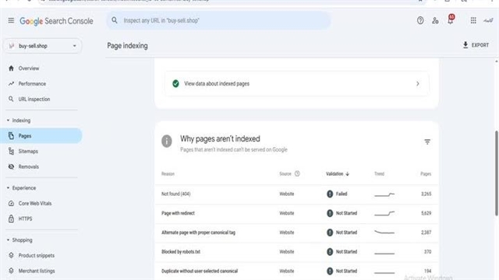This screenshot has width=499, height=280.
Task: Click the green checkmark icon
Action: (175, 84)
